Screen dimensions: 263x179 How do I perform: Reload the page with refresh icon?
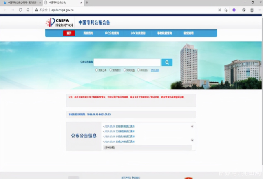20,10
